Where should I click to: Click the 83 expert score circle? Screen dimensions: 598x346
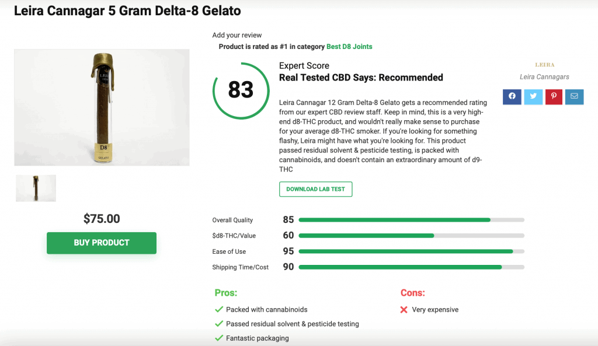[x=241, y=90]
